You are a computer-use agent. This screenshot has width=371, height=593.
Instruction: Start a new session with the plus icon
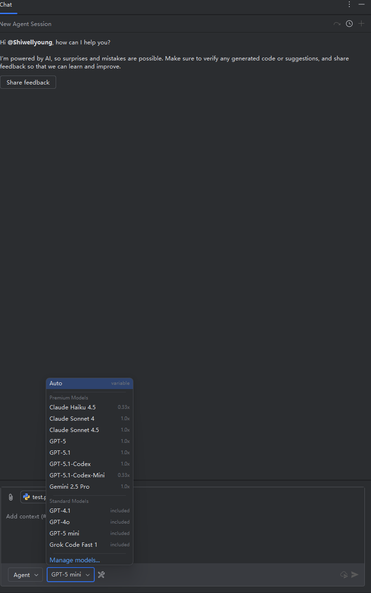(362, 24)
